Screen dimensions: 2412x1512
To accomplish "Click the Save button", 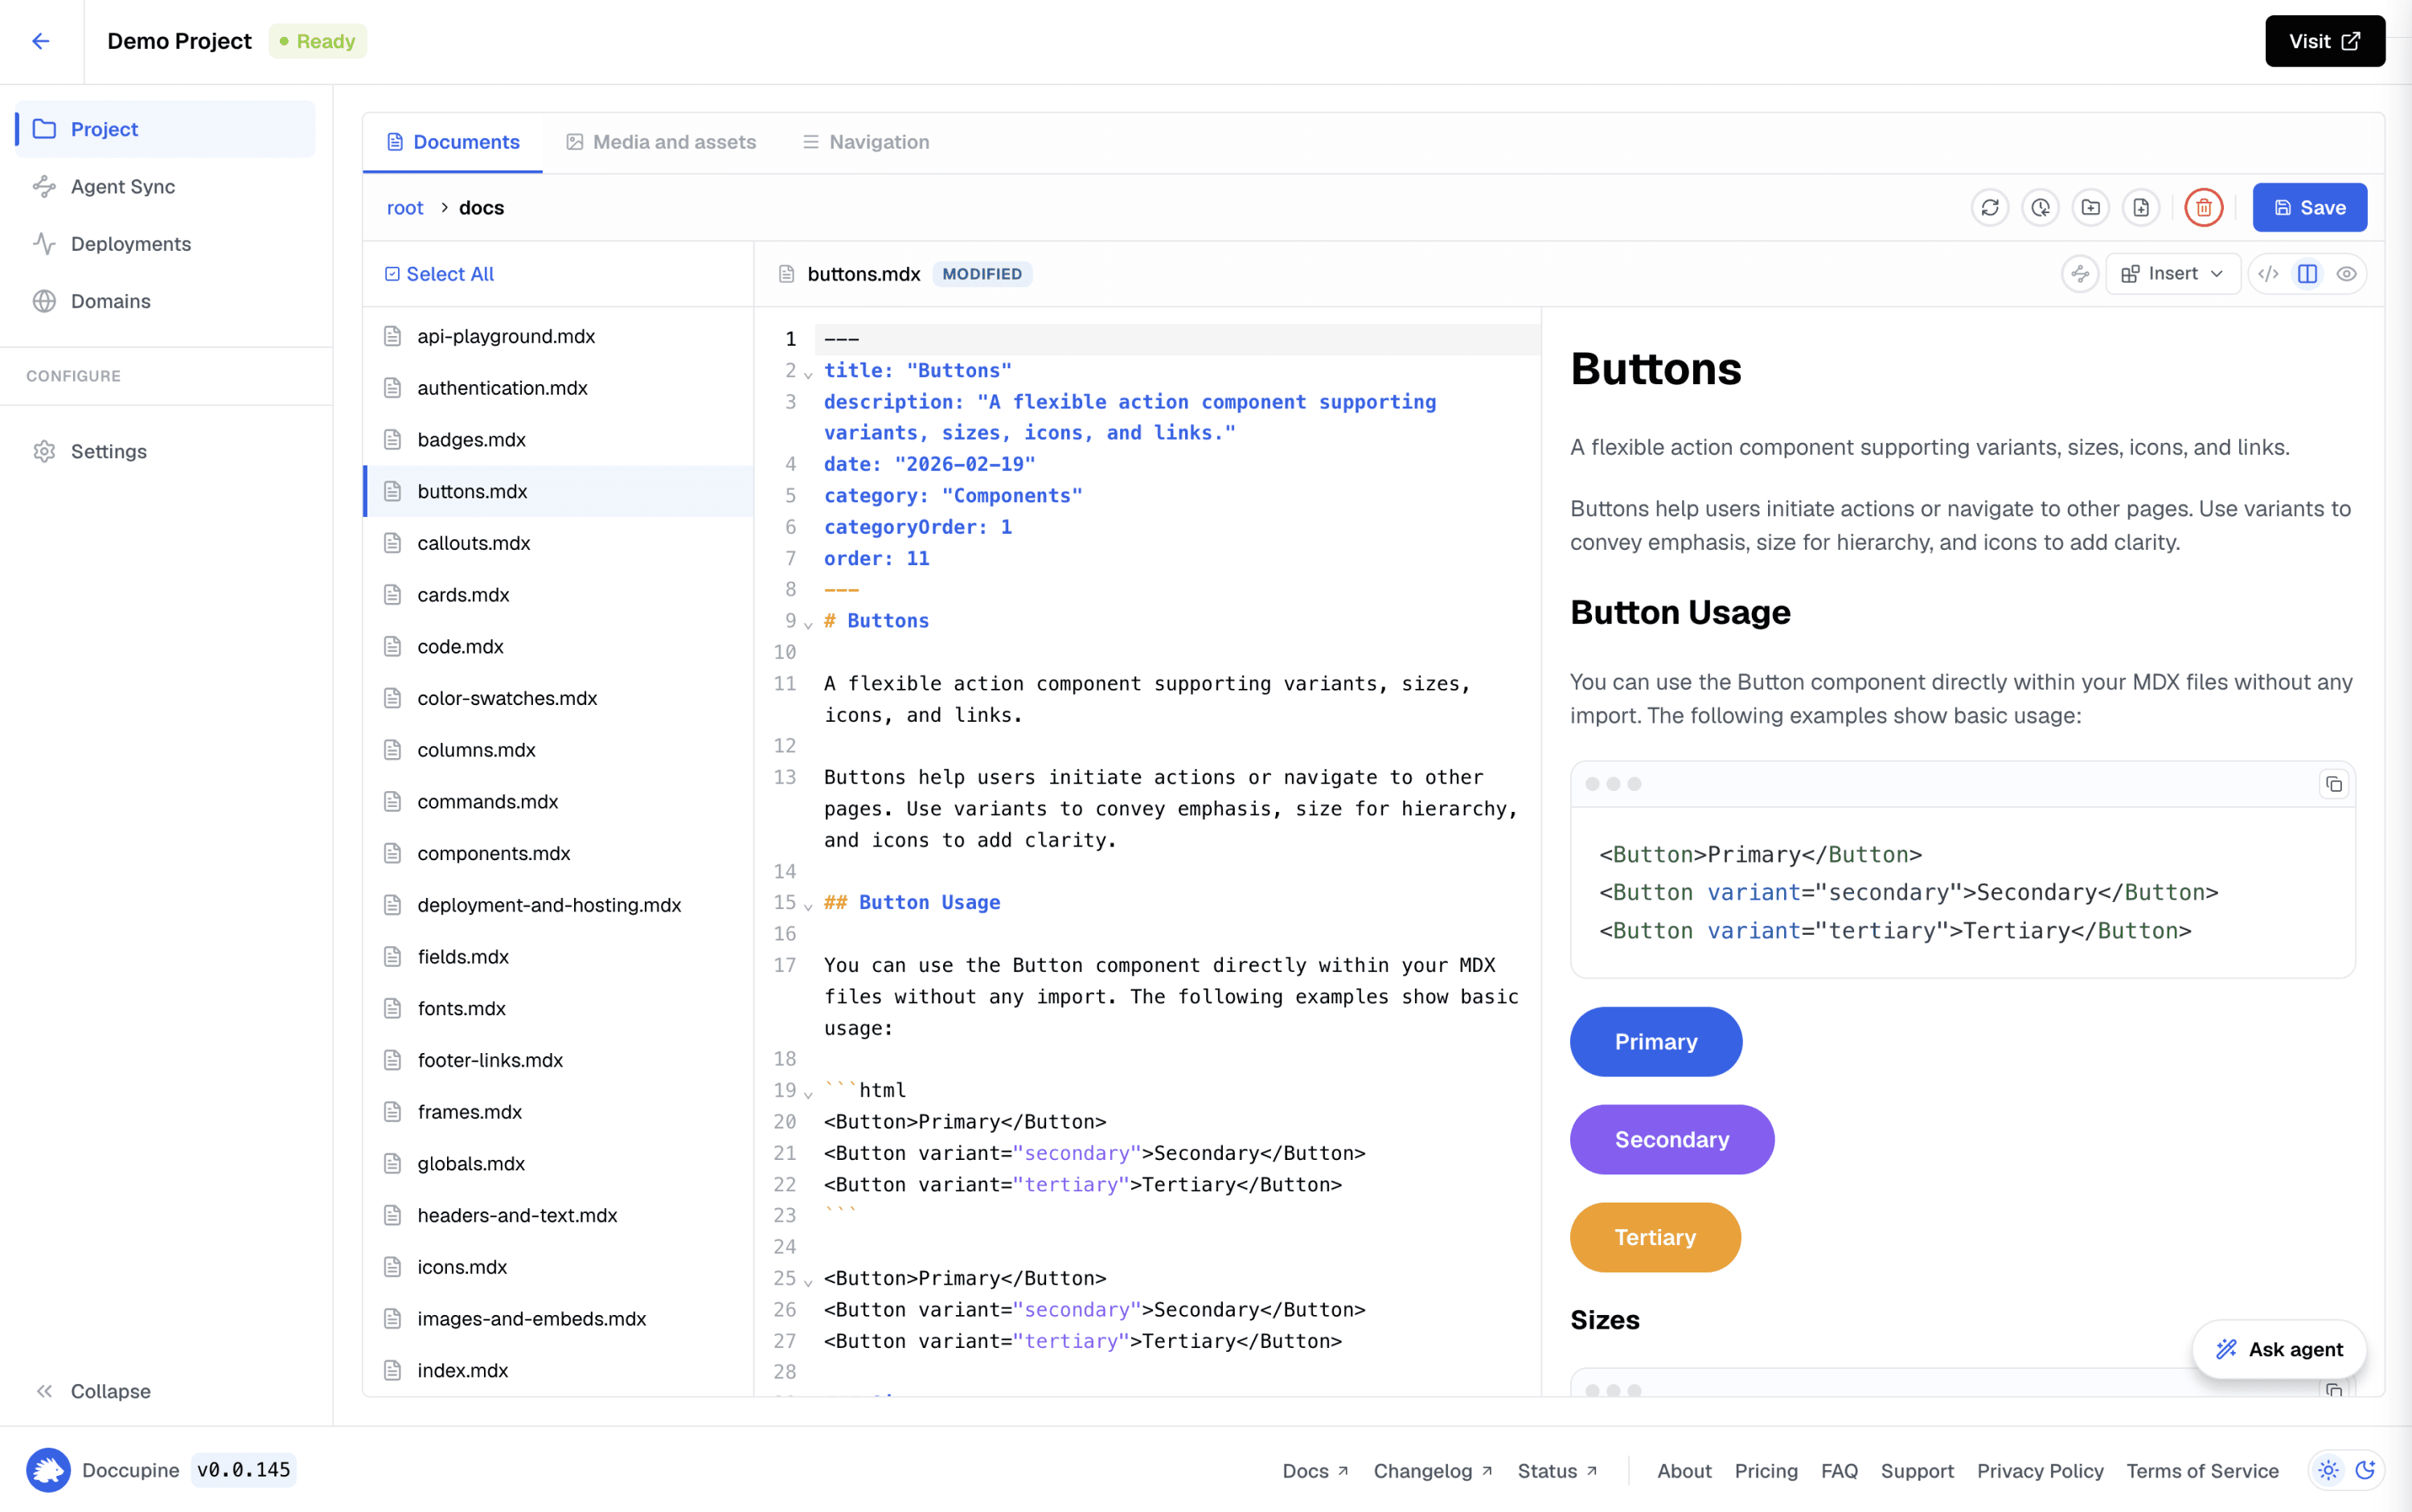I will 2310,207.
